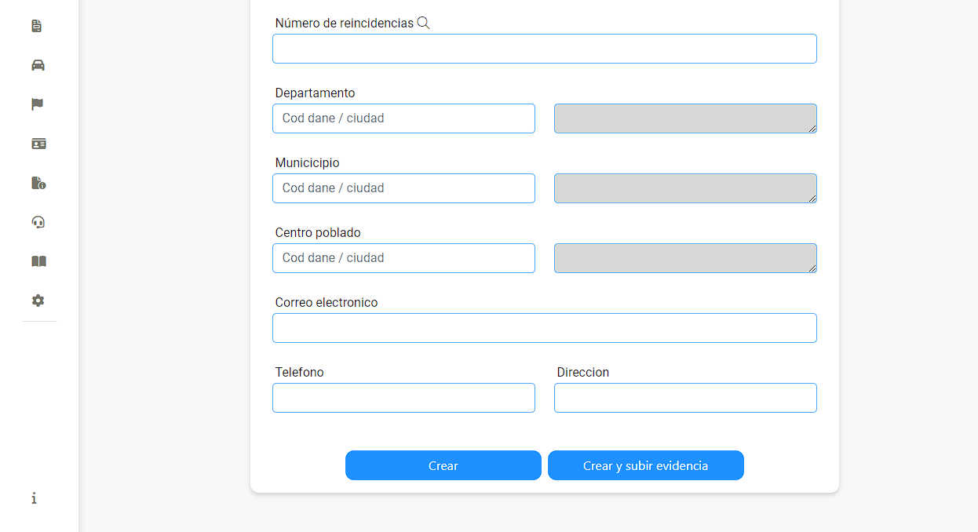This screenshot has height=532, width=978.
Task: Focus the Número de reincidencias field
Action: click(x=545, y=49)
